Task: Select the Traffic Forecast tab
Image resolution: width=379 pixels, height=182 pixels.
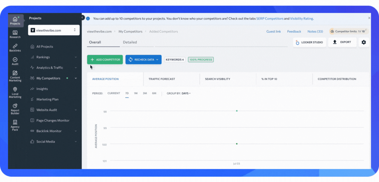Action: [171, 79]
